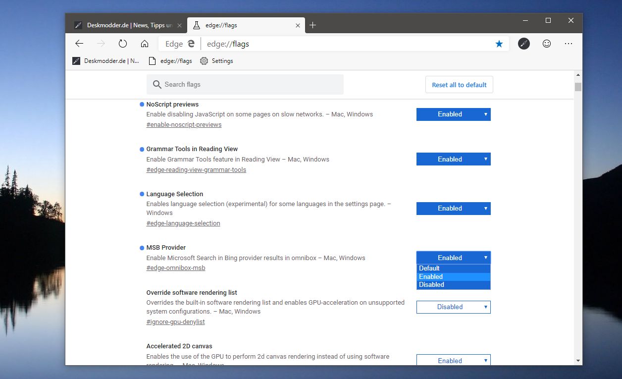Open Accelerated 2D canvas dropdown
Screen dimensions: 622x379
pyautogui.click(x=454, y=360)
